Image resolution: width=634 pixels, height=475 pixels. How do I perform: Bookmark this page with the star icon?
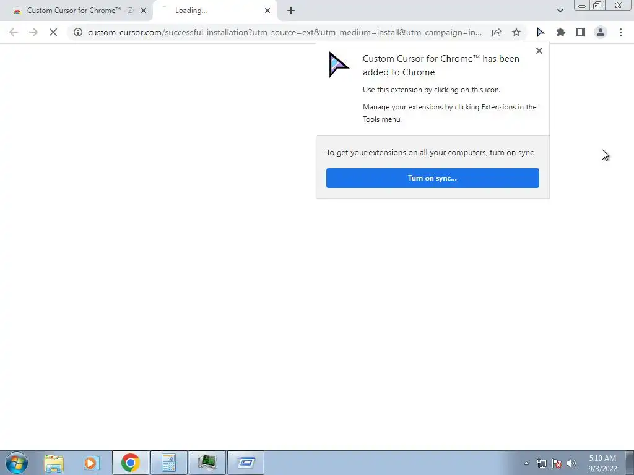click(516, 32)
